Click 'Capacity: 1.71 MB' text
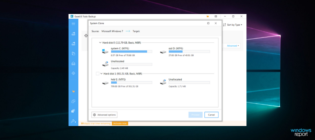The height and width of the screenshot is (140, 315). coord(177,86)
